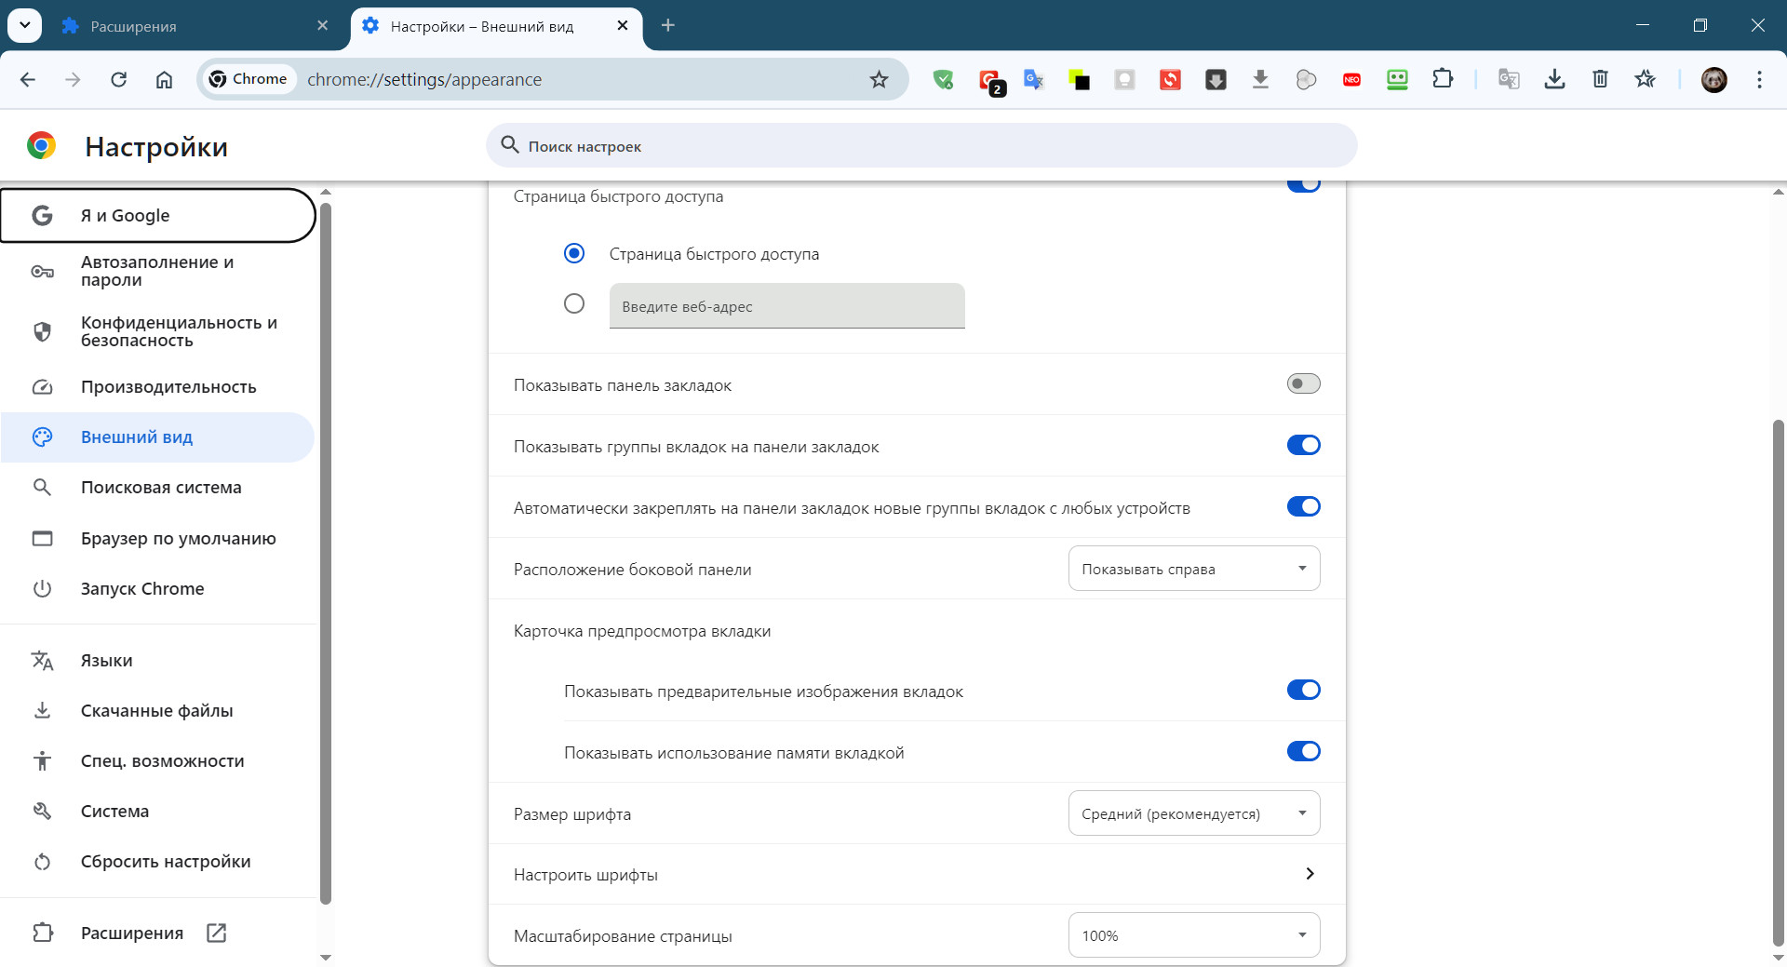The image size is (1787, 967).
Task: Open the home page button
Action: click(x=164, y=79)
